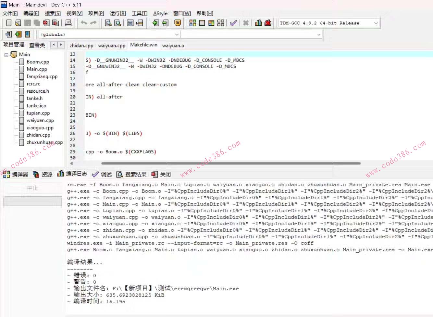Screen dimensions: 433x317
Task: Click the left arrow beside the 查看类 tab
Action: [x=54, y=45]
